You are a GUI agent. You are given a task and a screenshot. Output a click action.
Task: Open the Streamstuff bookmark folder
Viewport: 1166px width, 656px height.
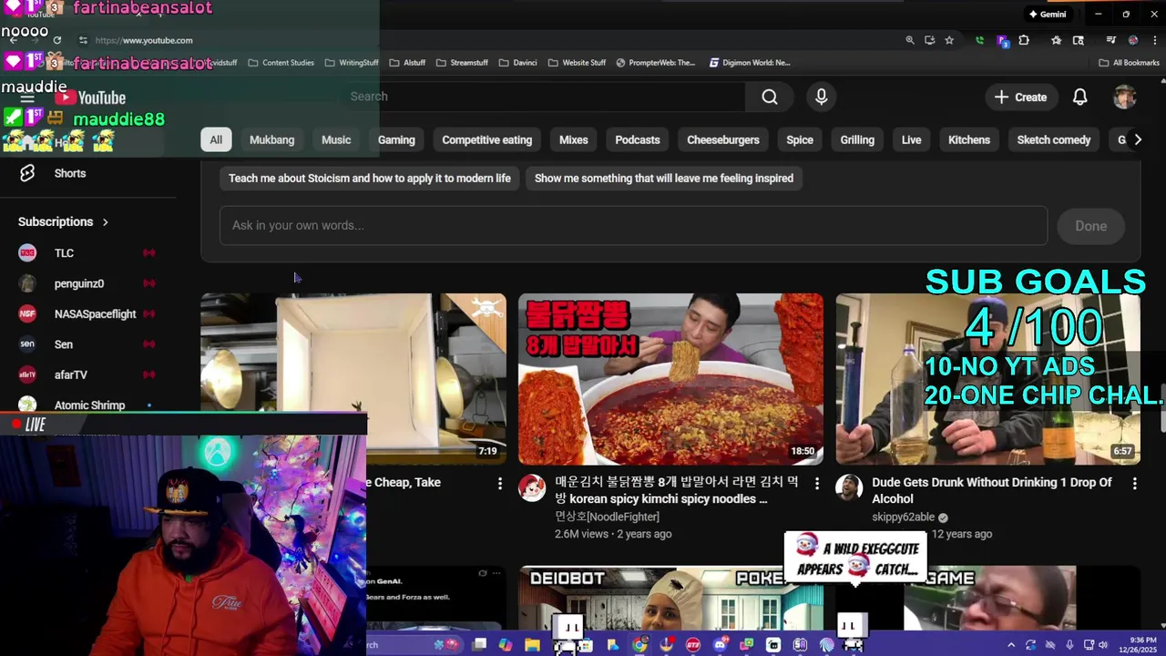[x=462, y=63]
